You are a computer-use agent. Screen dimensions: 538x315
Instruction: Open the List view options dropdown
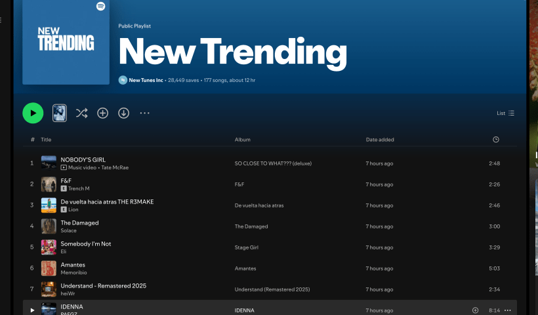pos(505,113)
